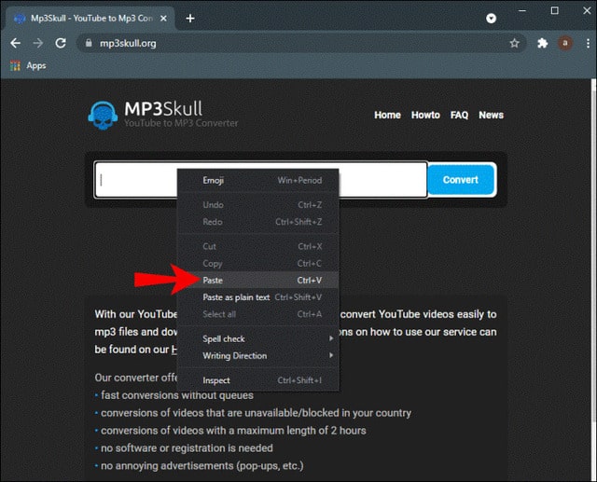
Task: Click text "no annoying advertisements (pop-ups, etc.)"
Action: (x=202, y=465)
